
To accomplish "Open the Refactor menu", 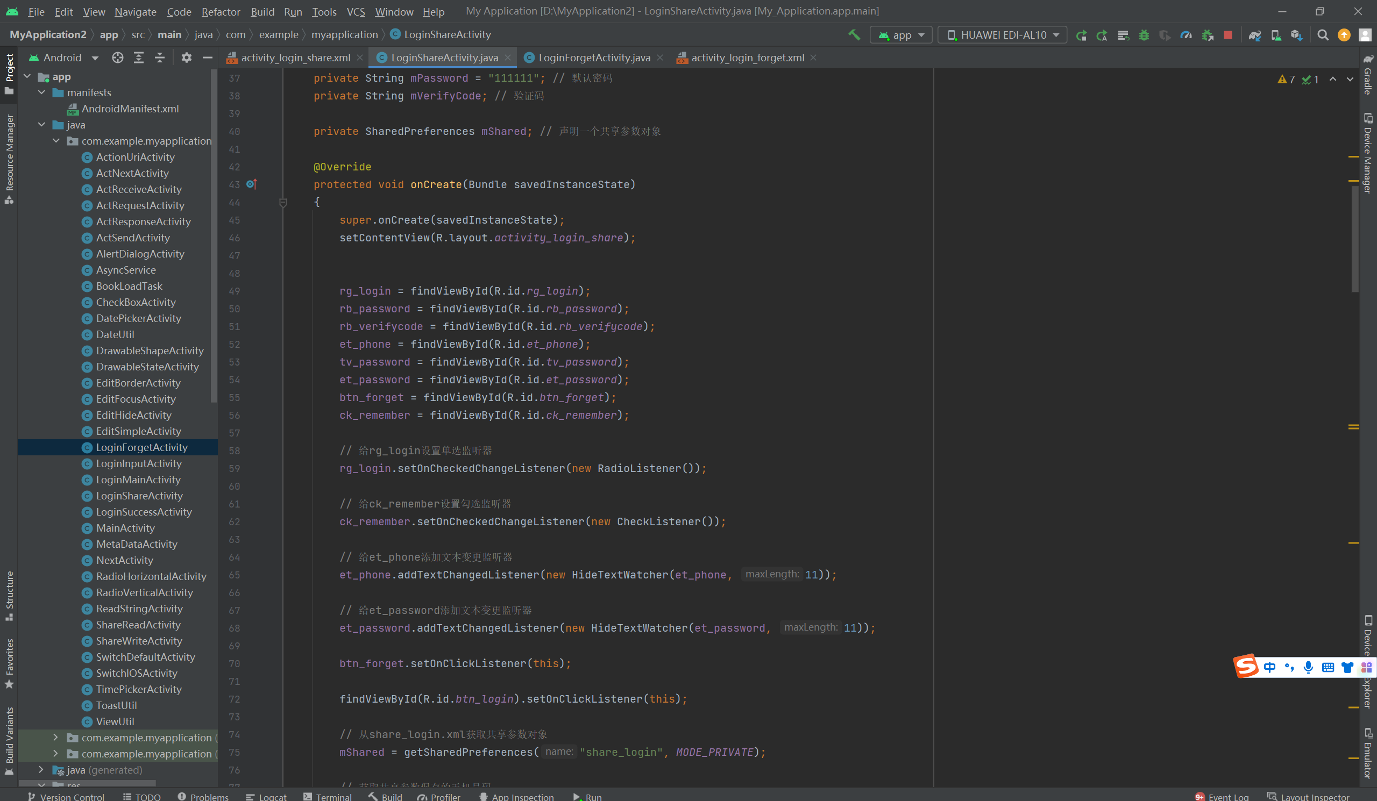I will [x=220, y=11].
